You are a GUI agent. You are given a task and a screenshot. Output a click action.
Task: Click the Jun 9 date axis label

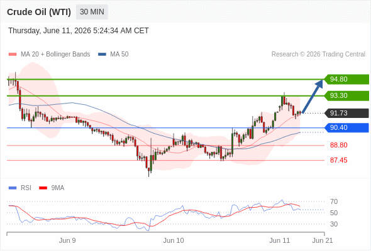coord(67,240)
